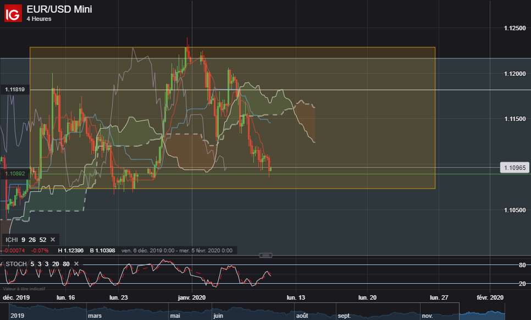Jump to mars in the navigator

pos(95,316)
